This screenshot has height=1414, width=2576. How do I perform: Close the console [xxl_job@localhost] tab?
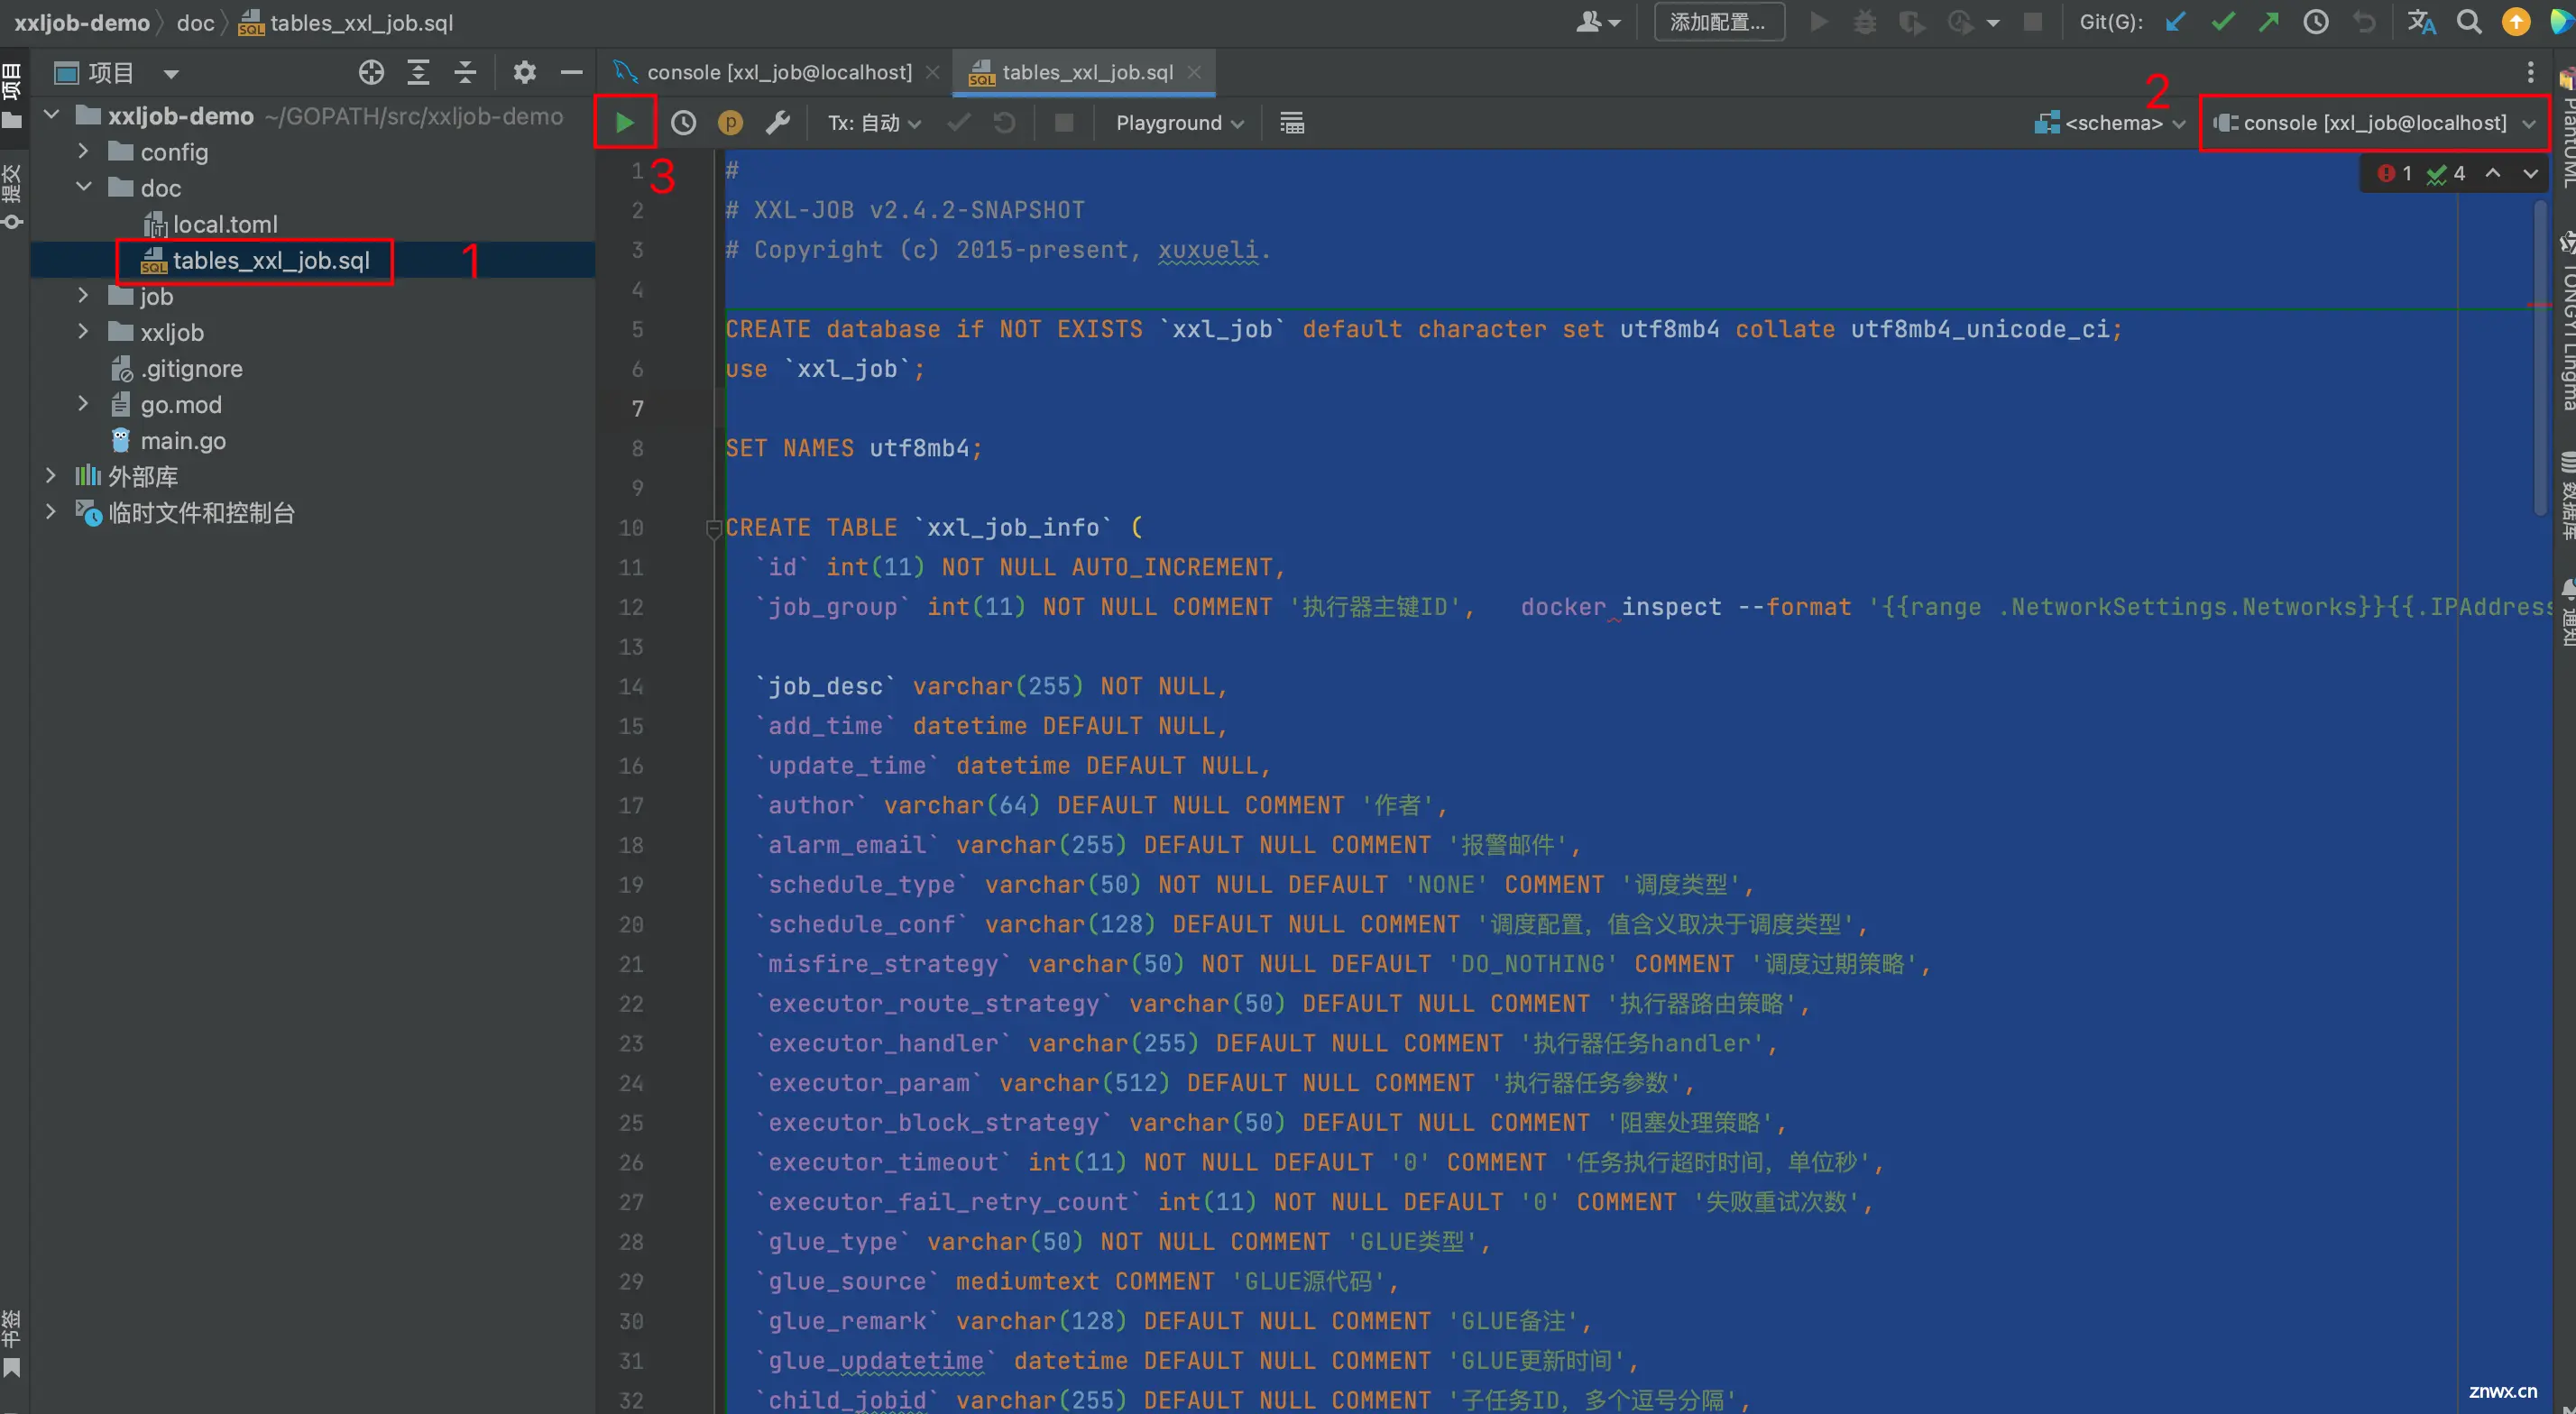tap(933, 72)
